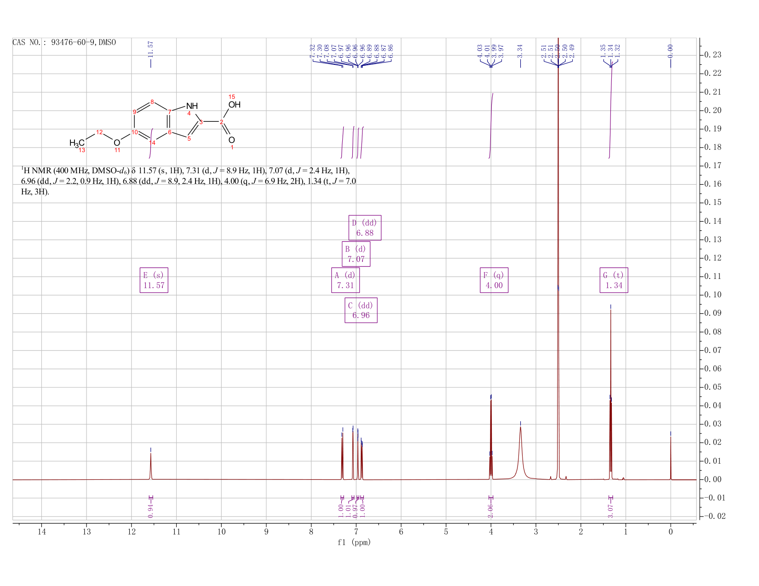
Task: Click the carbonyl oxygen labeled 1
Action: 231,140
